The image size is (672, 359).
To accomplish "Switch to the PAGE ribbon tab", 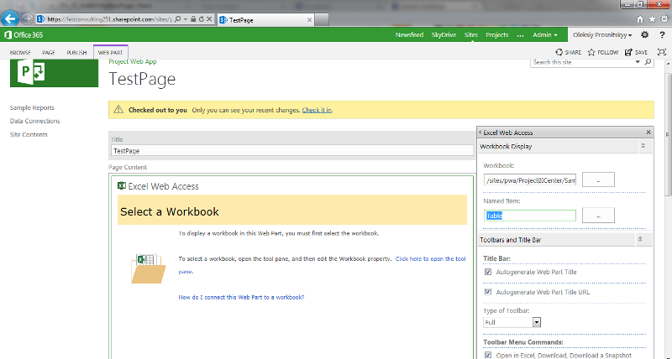I will click(x=49, y=52).
